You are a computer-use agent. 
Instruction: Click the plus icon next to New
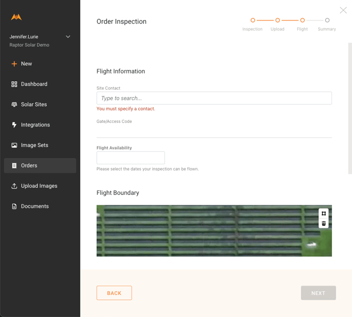pyautogui.click(x=14, y=64)
